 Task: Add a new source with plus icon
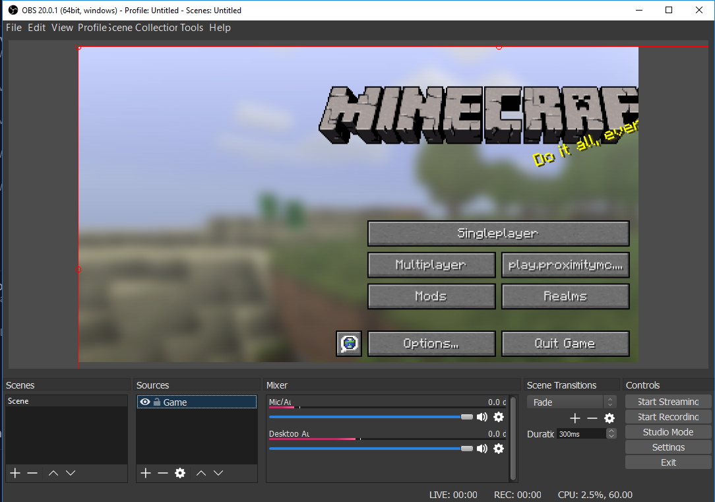(146, 473)
